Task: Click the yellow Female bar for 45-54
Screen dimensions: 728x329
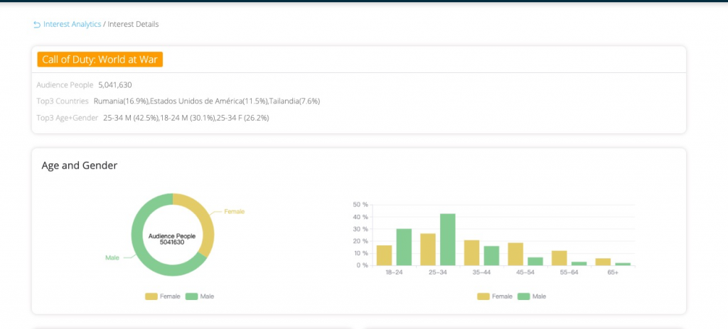Action: pyautogui.click(x=515, y=255)
